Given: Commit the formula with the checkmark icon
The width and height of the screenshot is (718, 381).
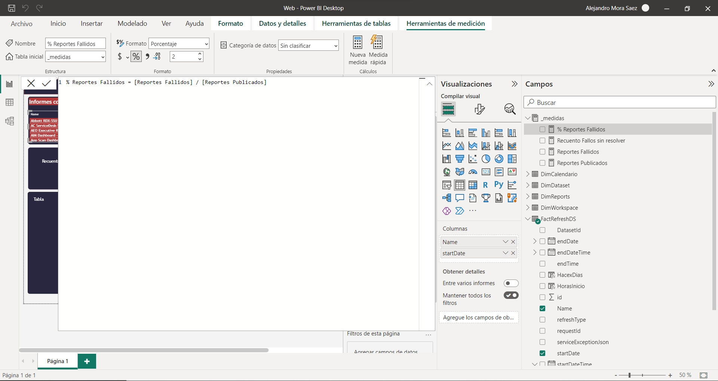Looking at the screenshot, I should tap(46, 83).
